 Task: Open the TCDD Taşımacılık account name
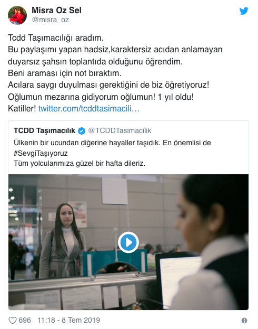[x=44, y=130]
